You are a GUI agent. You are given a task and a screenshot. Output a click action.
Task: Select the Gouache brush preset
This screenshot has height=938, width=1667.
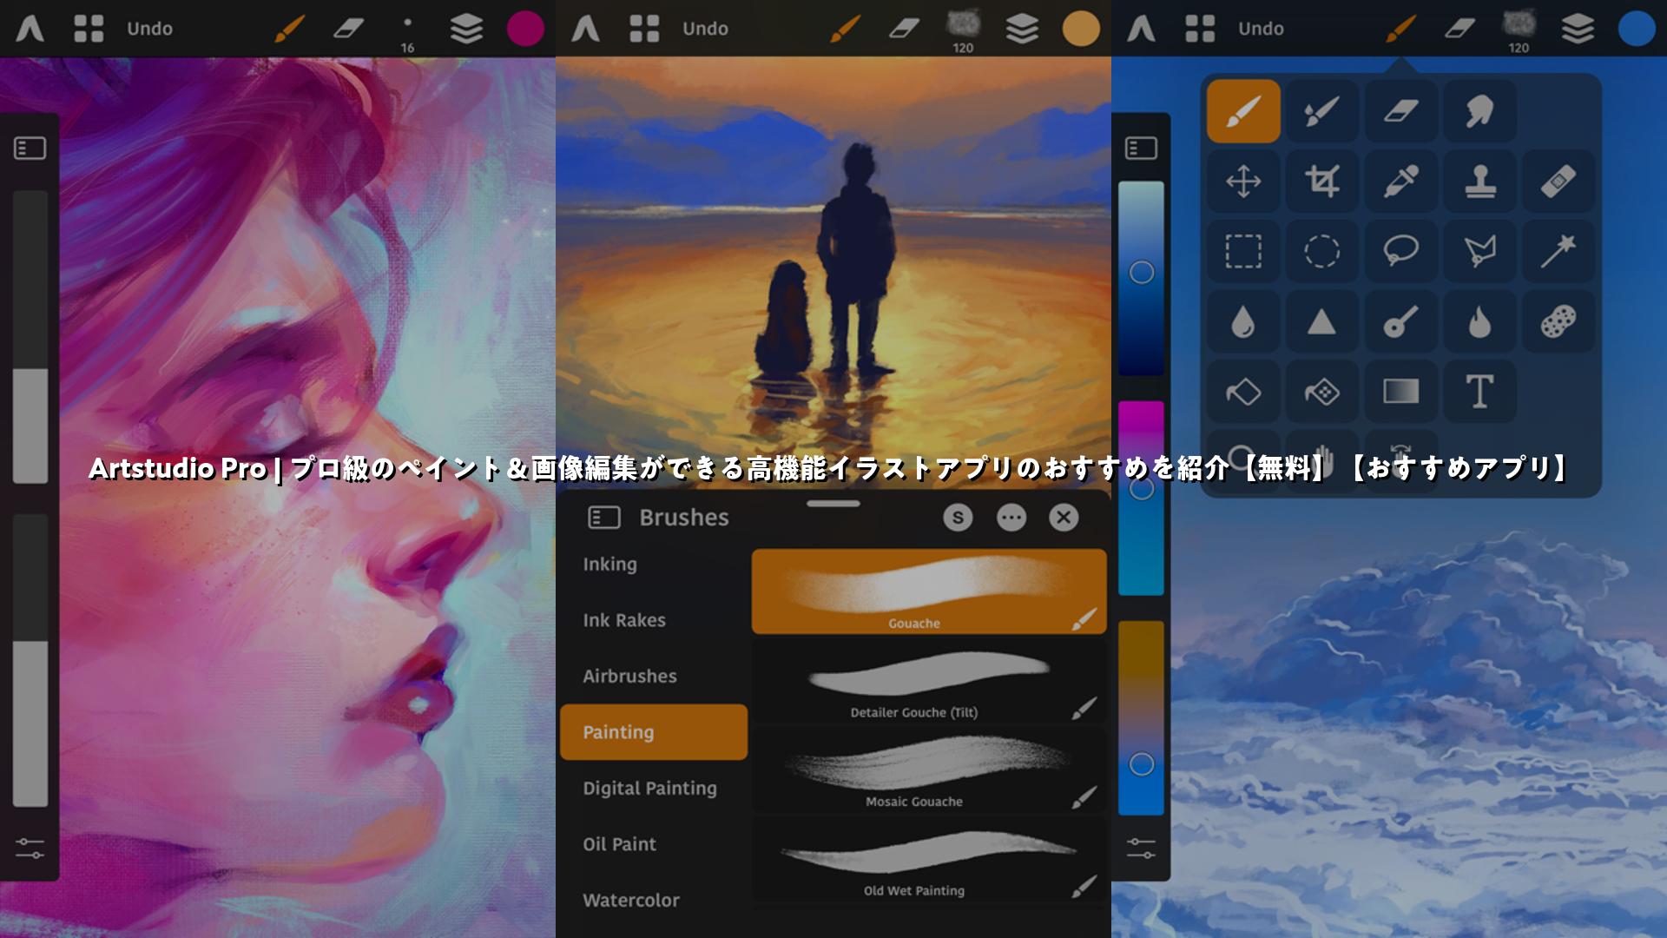point(929,591)
